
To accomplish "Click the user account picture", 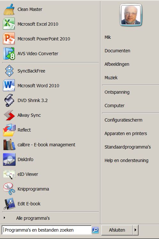I will pyautogui.click(x=131, y=15).
